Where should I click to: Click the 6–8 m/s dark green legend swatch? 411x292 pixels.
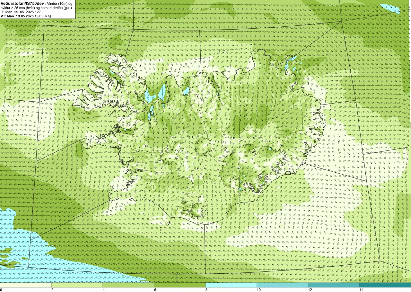click(180, 285)
